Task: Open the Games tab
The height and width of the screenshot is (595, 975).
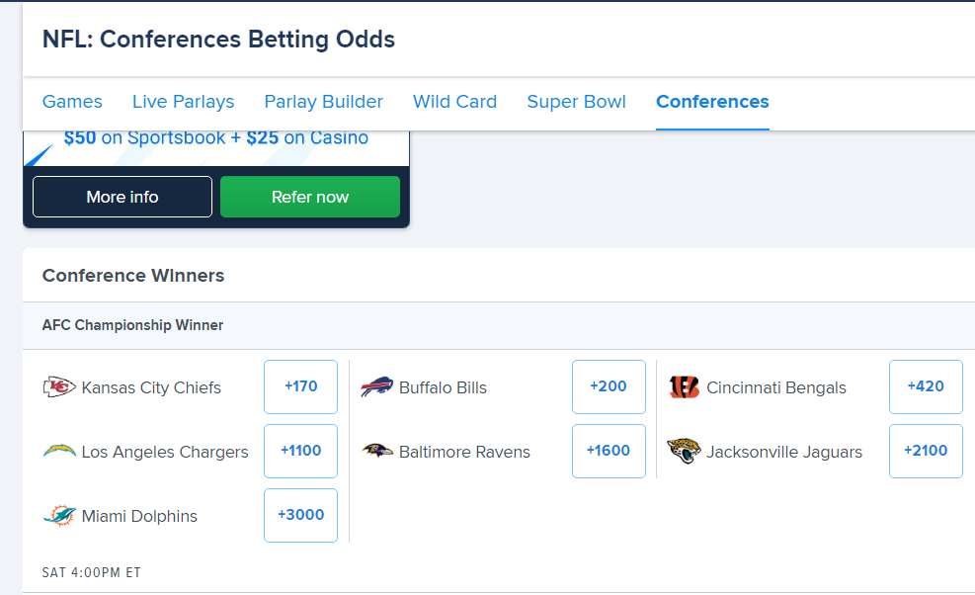Action: 72,102
